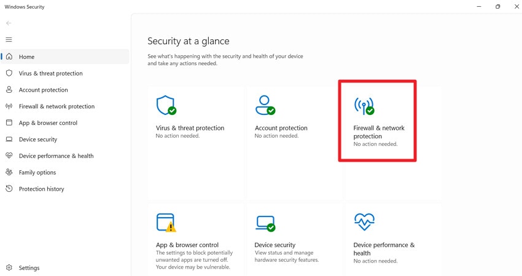Click the clock icon beside Protection history
522x276 pixels.
(9, 188)
